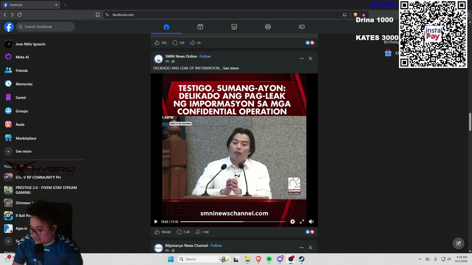Comment on the SMNI News post
This screenshot has width=472, height=265.
pyautogui.click(x=179, y=232)
